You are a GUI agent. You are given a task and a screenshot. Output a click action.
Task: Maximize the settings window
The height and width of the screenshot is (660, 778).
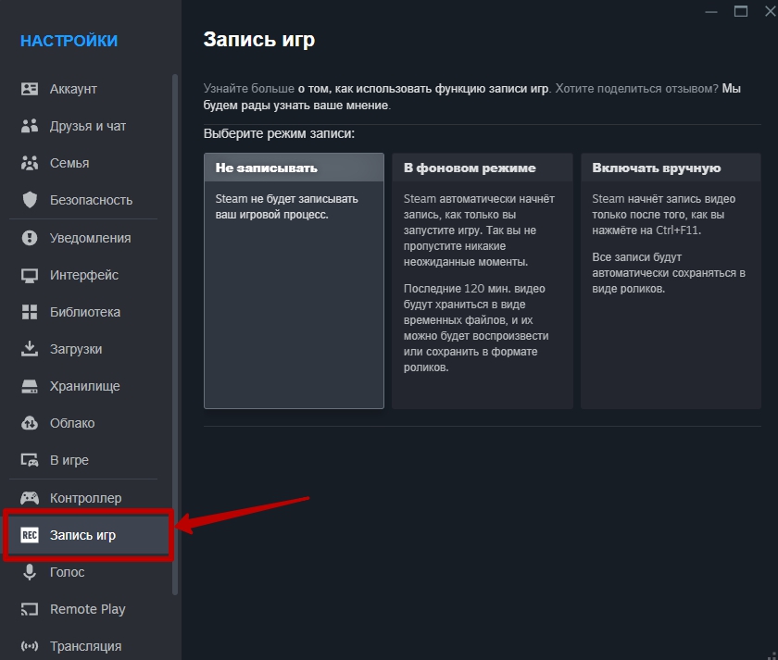[741, 11]
